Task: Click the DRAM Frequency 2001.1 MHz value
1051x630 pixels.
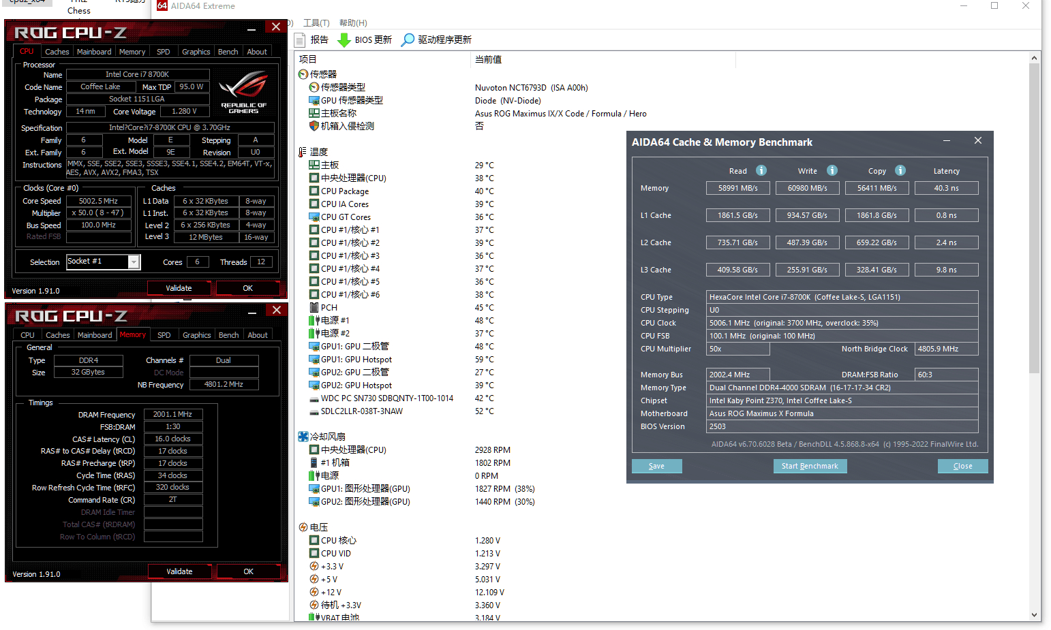Action: point(172,414)
